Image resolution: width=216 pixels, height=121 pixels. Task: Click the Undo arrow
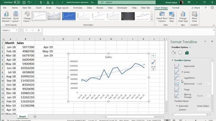29,2
